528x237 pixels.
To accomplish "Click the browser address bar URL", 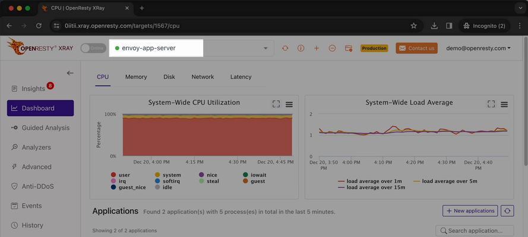I will tap(122, 26).
